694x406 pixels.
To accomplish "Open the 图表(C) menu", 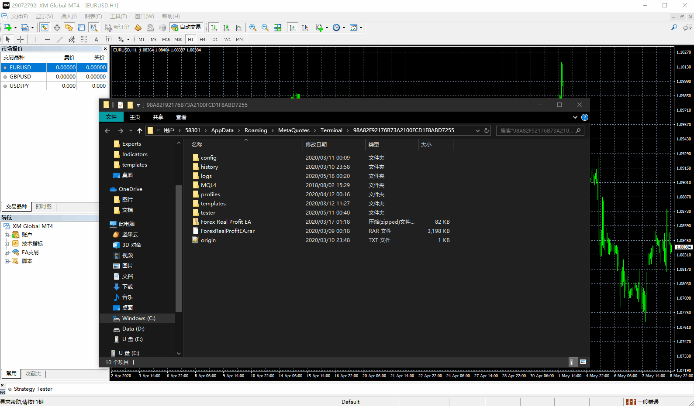I will [x=93, y=16].
